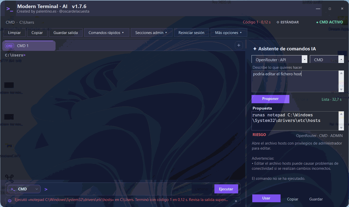
Task: Apply the proposed command with Usar
Action: click(266, 198)
